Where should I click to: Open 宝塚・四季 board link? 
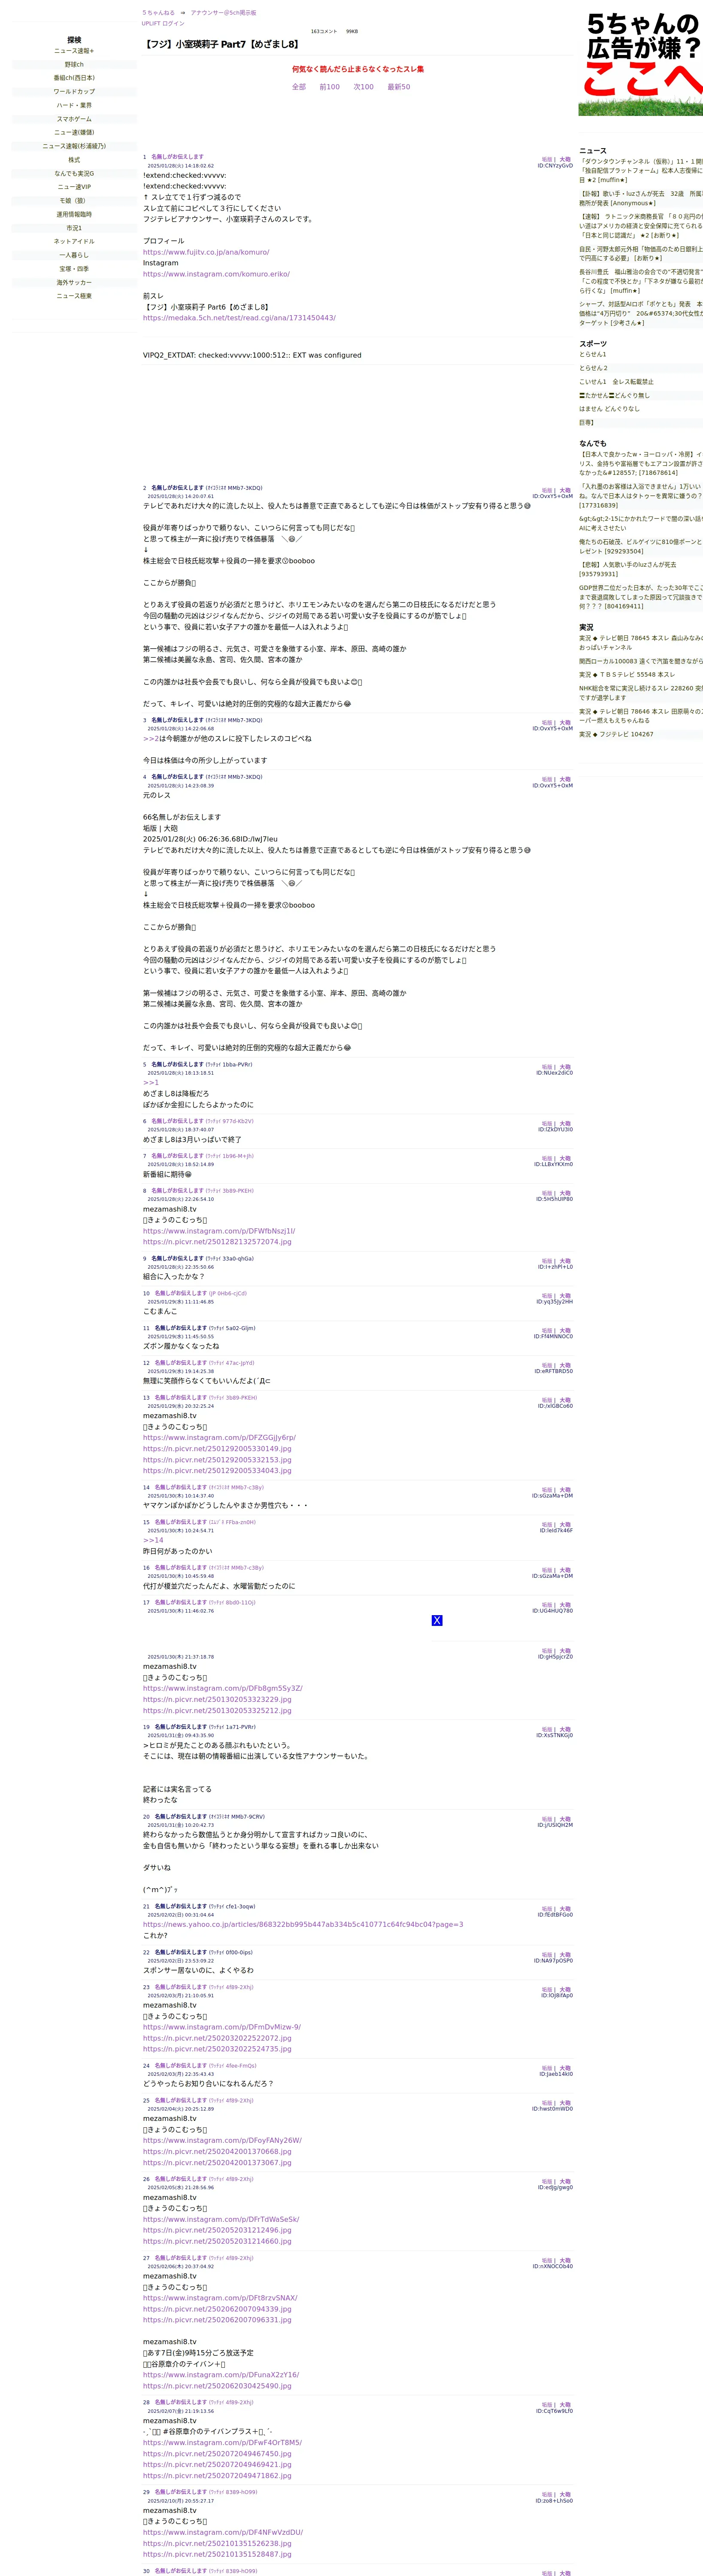(x=74, y=269)
